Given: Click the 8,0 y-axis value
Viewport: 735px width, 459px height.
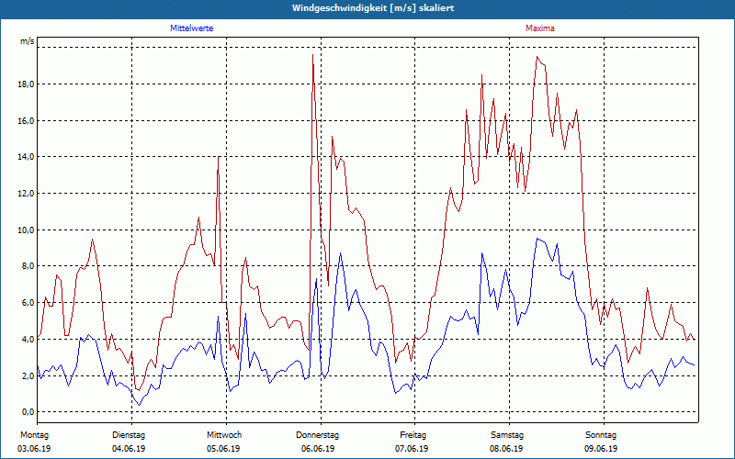Looking at the screenshot, I should (x=28, y=266).
